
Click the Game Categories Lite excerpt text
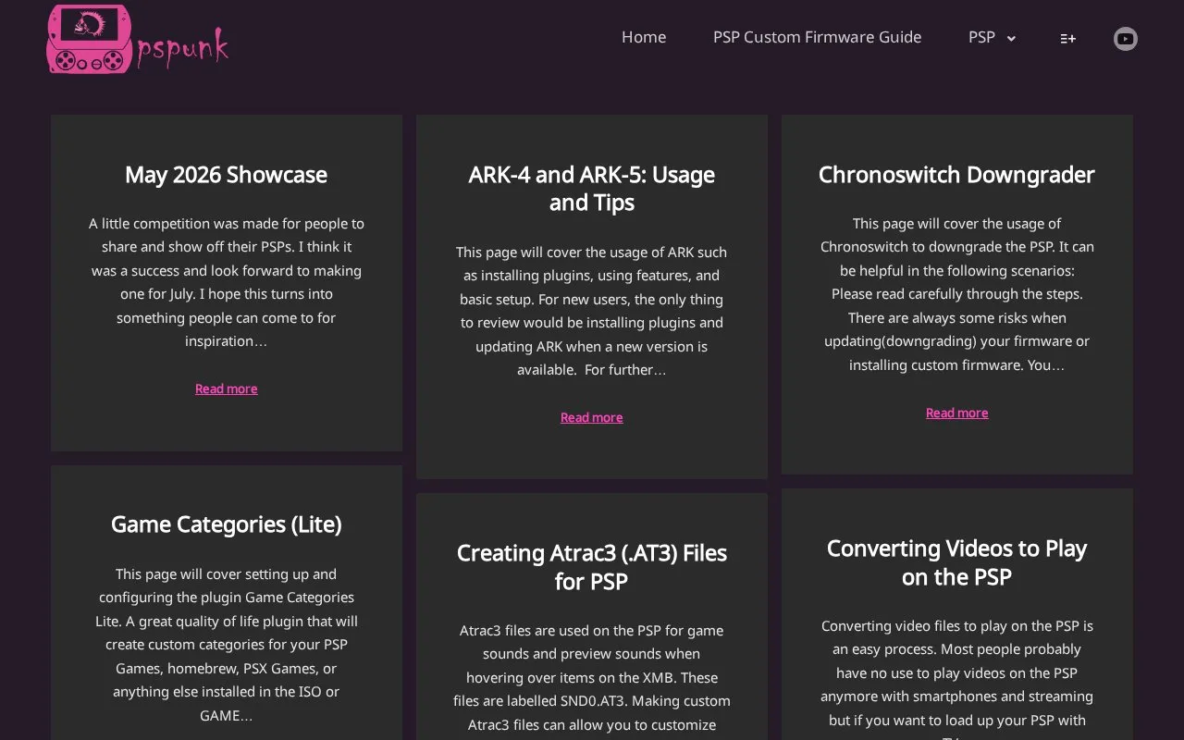pos(227,645)
